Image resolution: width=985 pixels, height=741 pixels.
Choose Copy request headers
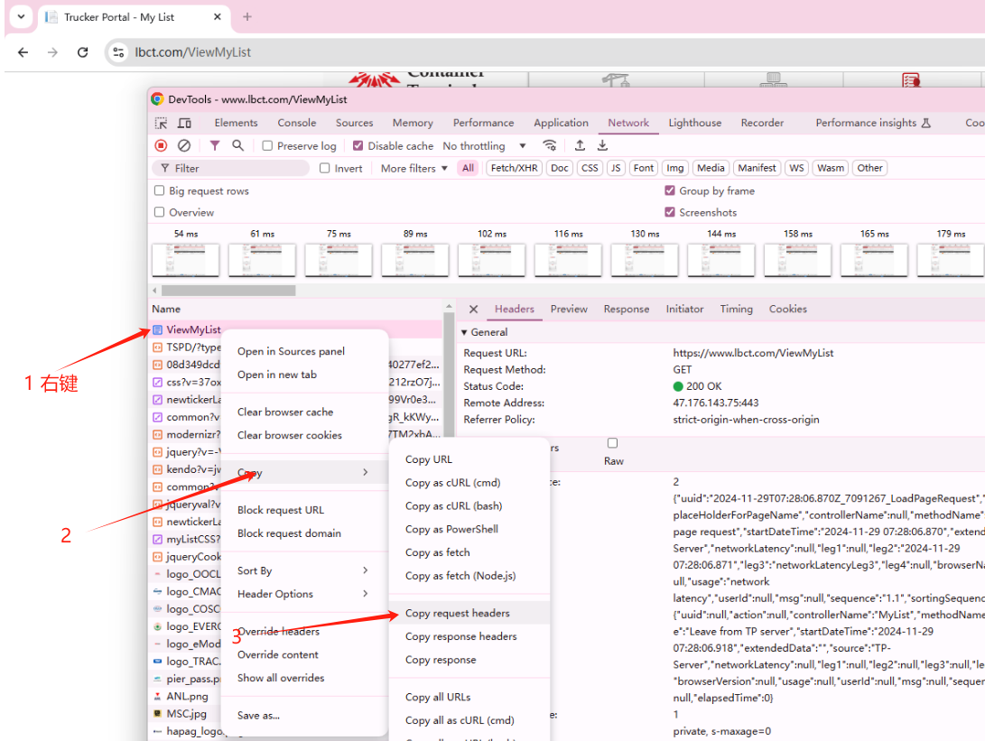click(469, 613)
